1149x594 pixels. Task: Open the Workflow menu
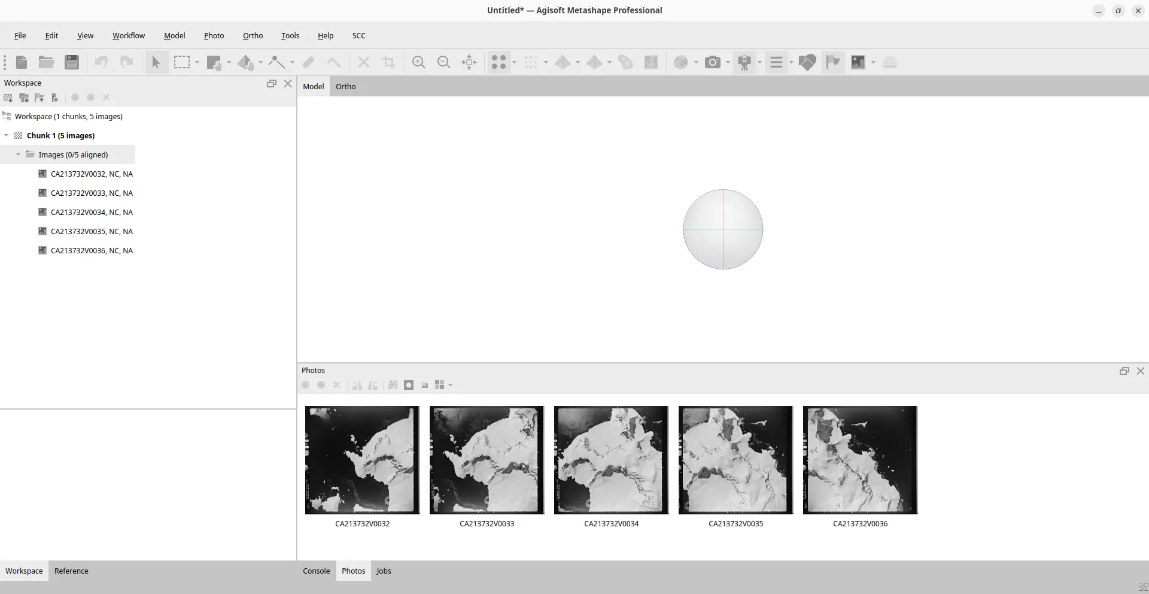[x=129, y=36]
